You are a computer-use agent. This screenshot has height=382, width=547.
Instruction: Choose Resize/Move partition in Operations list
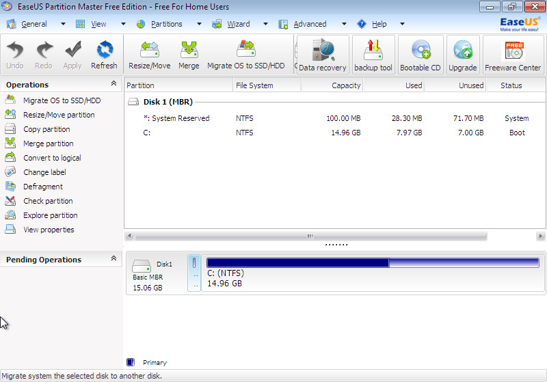coord(59,115)
